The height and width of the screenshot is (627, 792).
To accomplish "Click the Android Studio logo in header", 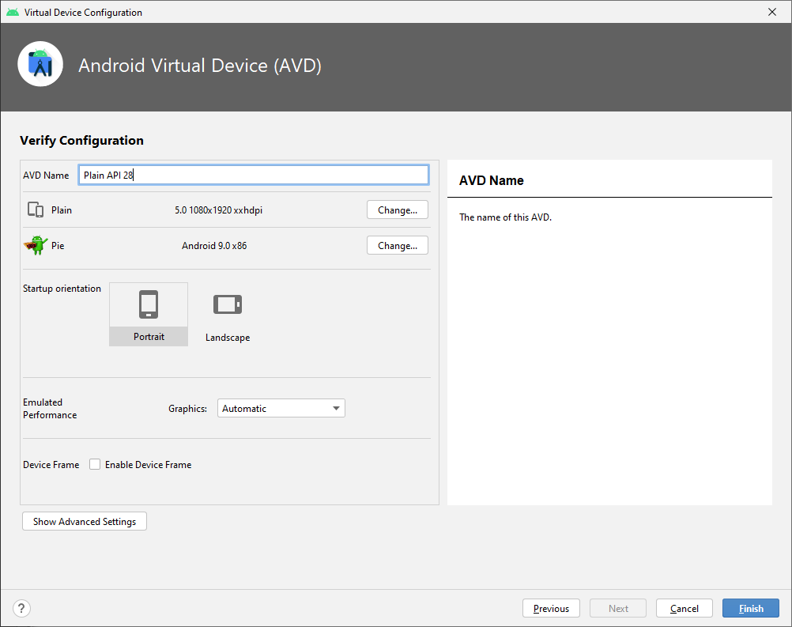I will click(x=40, y=64).
